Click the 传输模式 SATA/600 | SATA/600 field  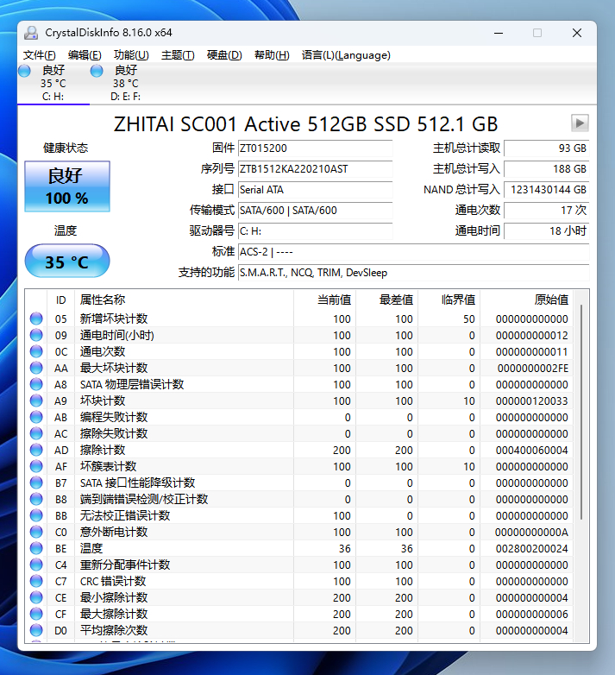click(315, 210)
